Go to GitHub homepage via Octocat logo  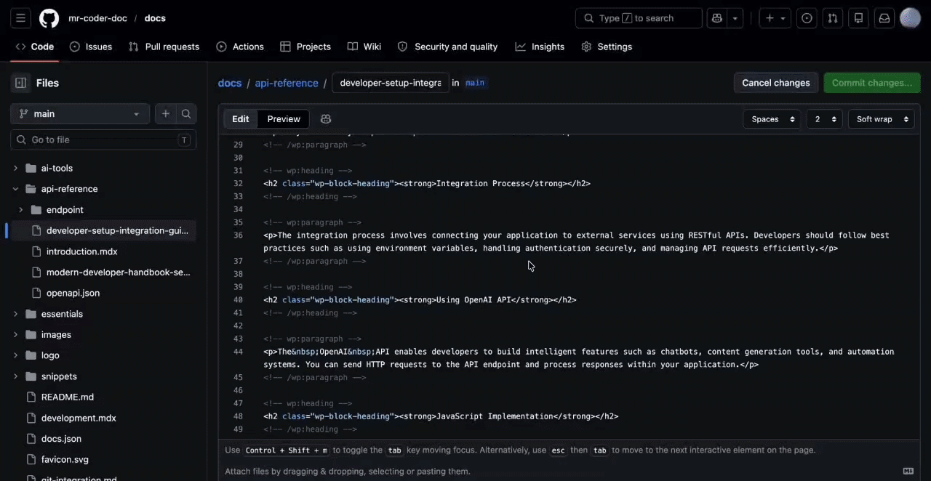click(49, 18)
